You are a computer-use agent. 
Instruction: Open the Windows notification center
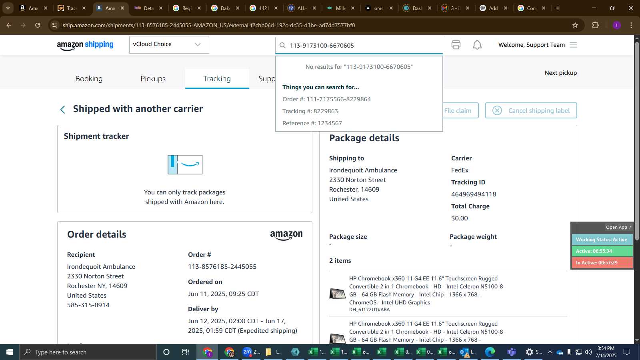(x=627, y=352)
